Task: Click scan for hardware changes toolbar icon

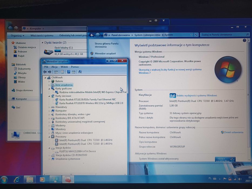Action: [80, 72]
